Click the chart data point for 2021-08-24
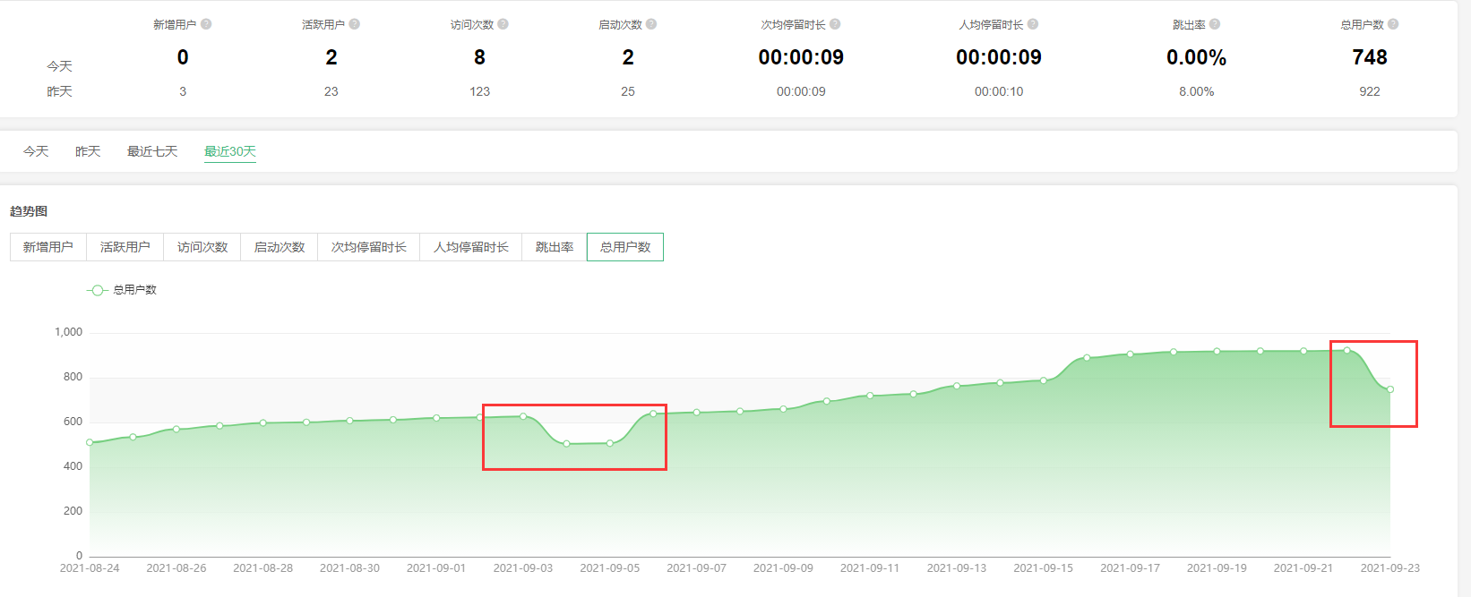Image resolution: width=1471 pixels, height=597 pixels. pos(90,442)
